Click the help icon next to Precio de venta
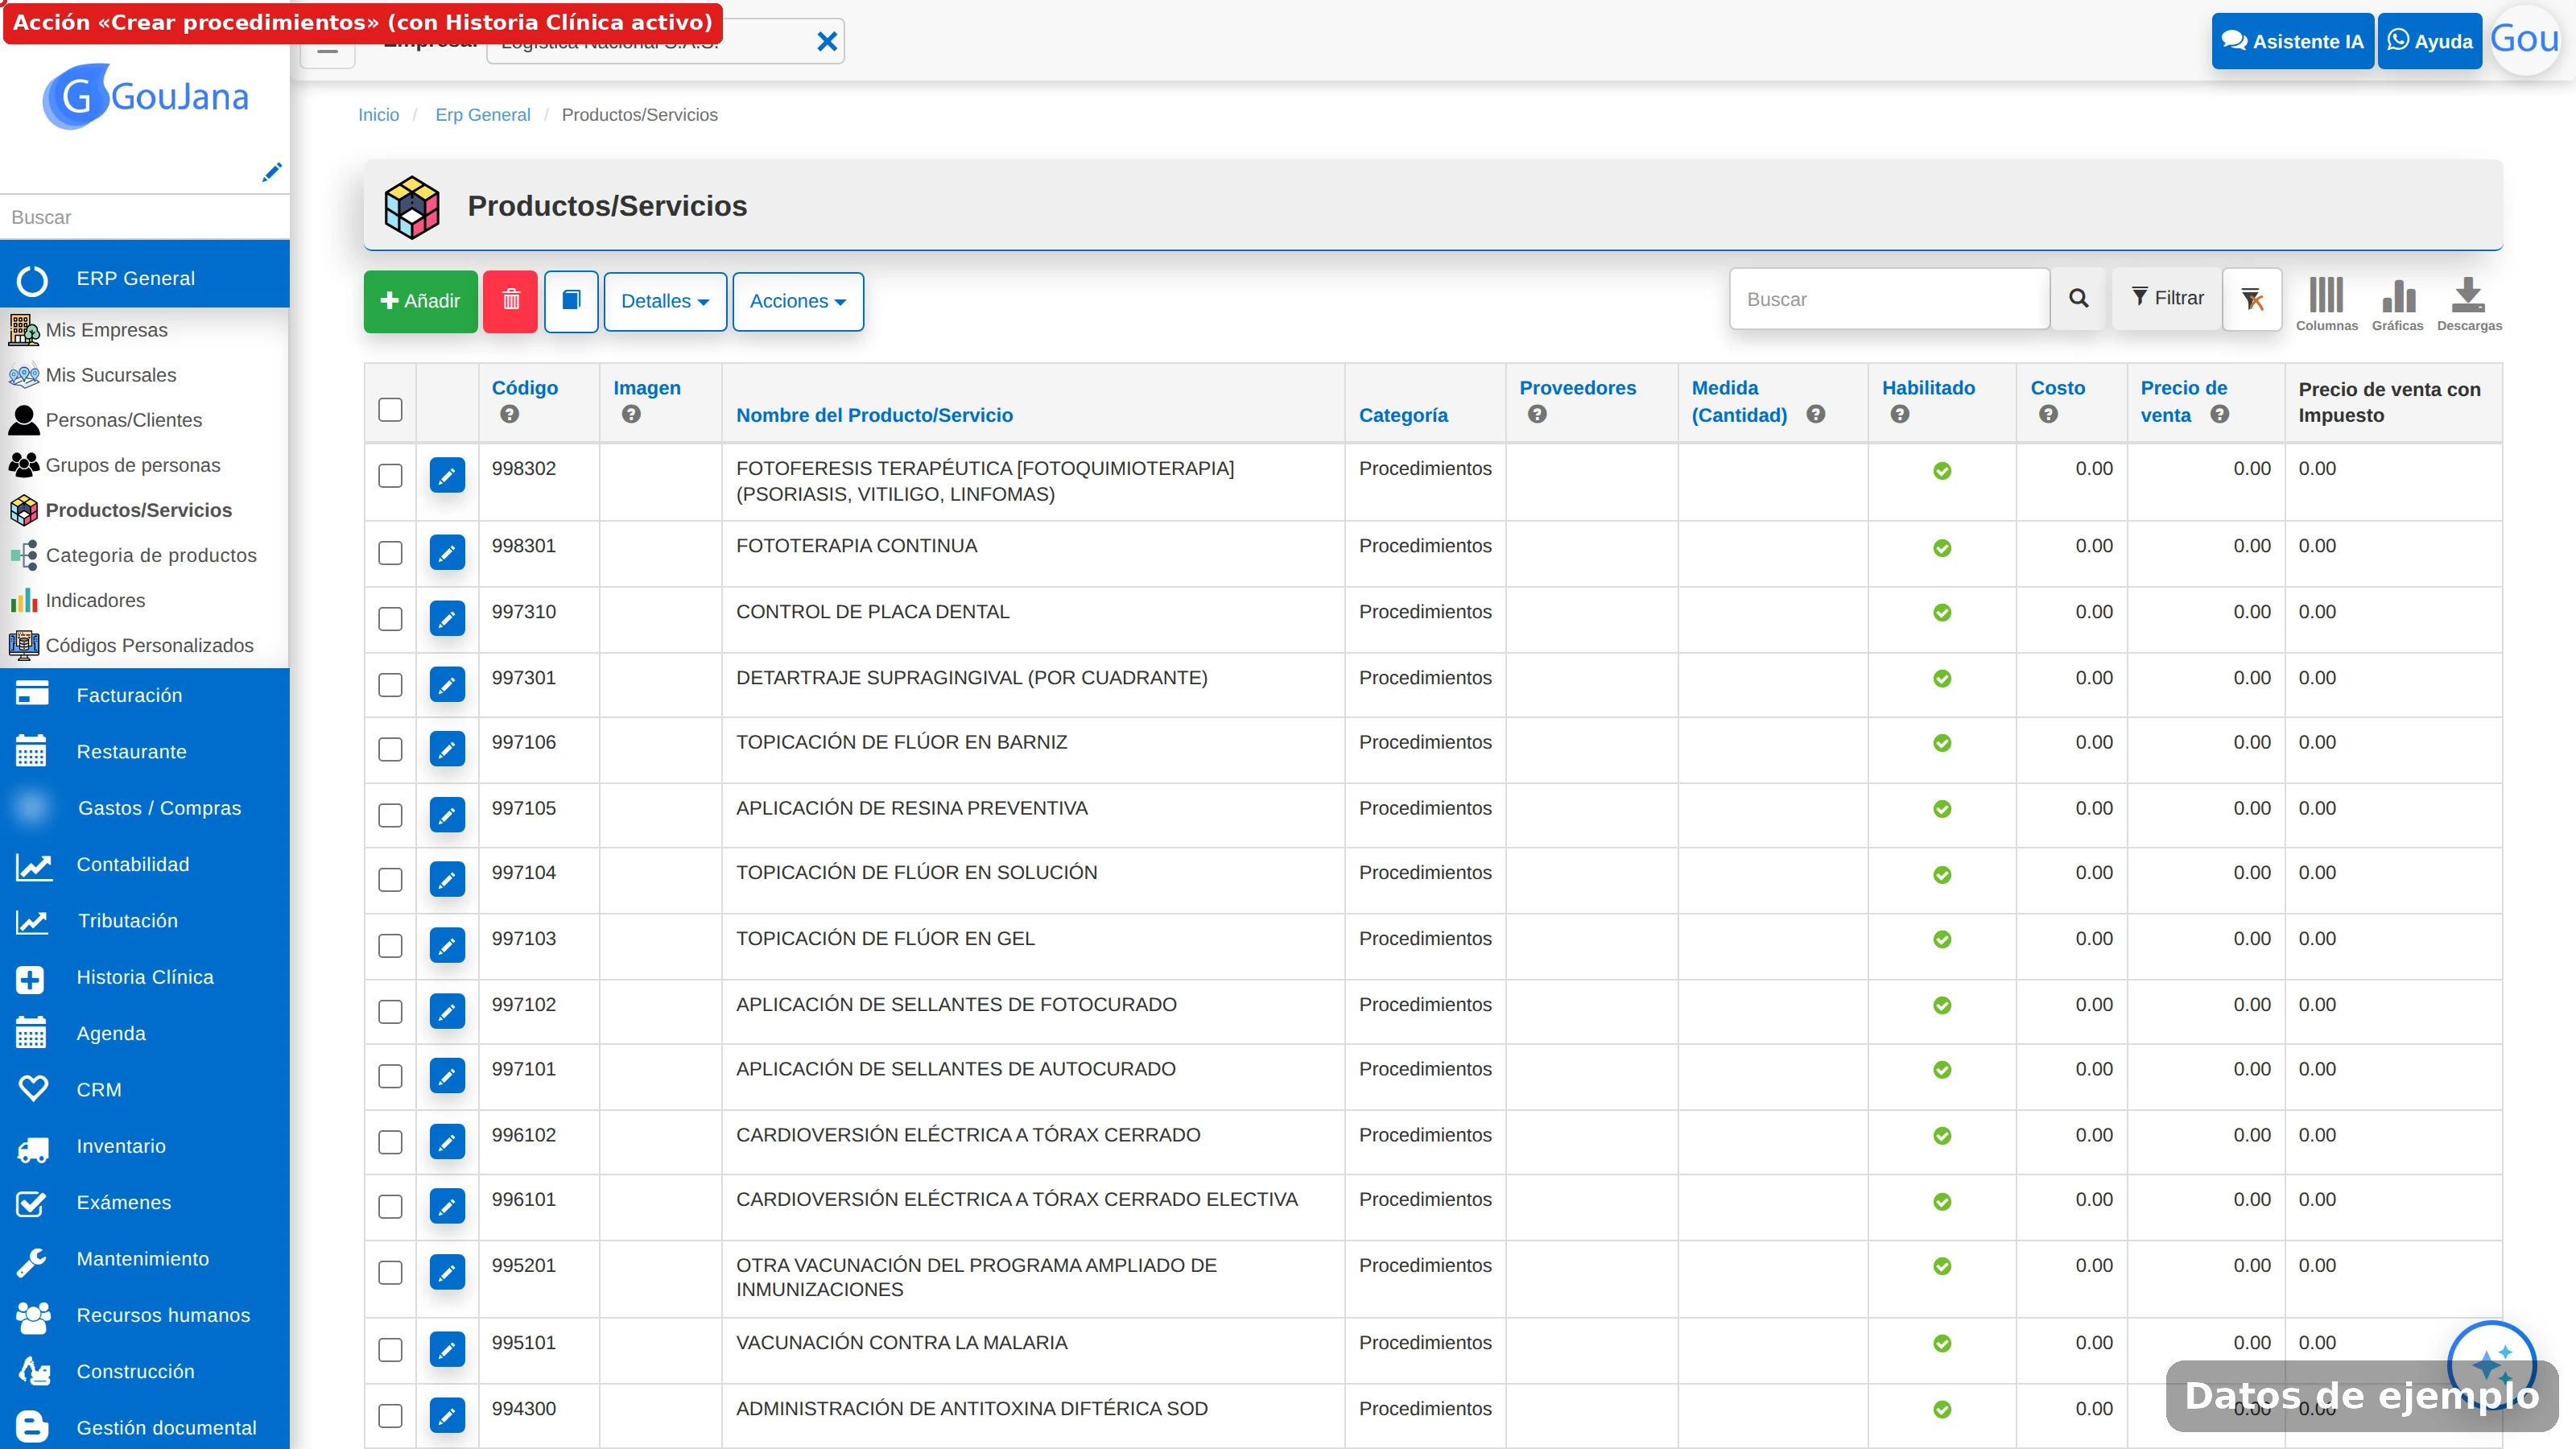 pos(2219,414)
